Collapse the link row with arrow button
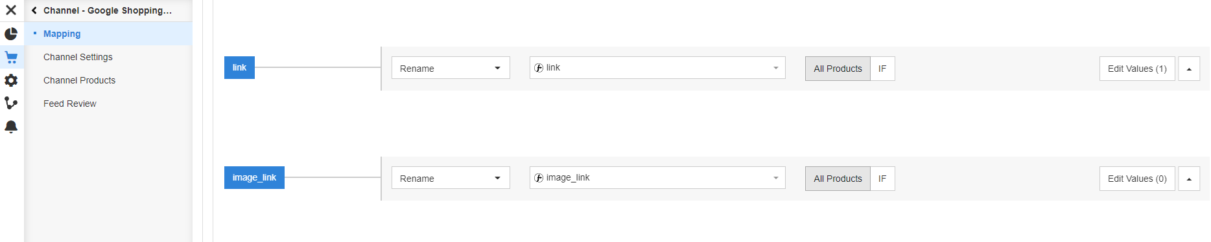This screenshot has height=242, width=1211. point(1189,69)
